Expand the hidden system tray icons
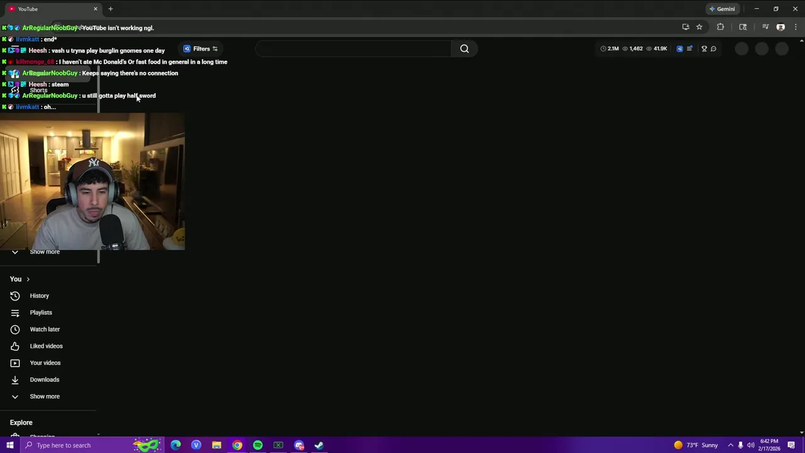 pyautogui.click(x=730, y=445)
